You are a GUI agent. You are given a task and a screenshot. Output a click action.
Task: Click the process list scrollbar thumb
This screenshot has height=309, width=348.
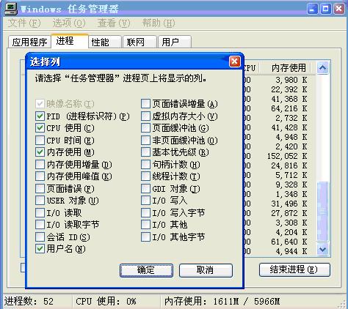tap(322, 211)
